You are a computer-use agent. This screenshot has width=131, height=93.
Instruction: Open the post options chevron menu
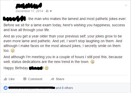point(126,5)
